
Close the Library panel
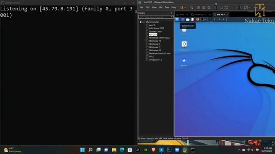(171, 13)
